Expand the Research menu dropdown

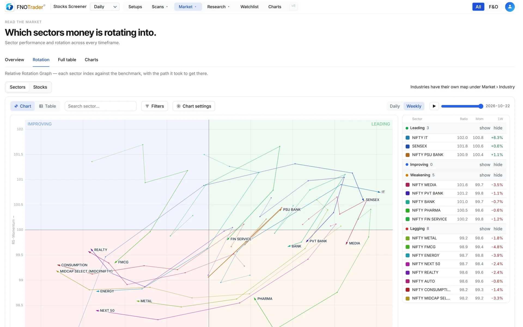pos(218,7)
